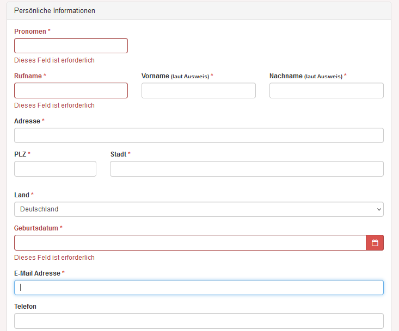
Task: Focus the E-Mail Adresse input field
Action: point(199,288)
